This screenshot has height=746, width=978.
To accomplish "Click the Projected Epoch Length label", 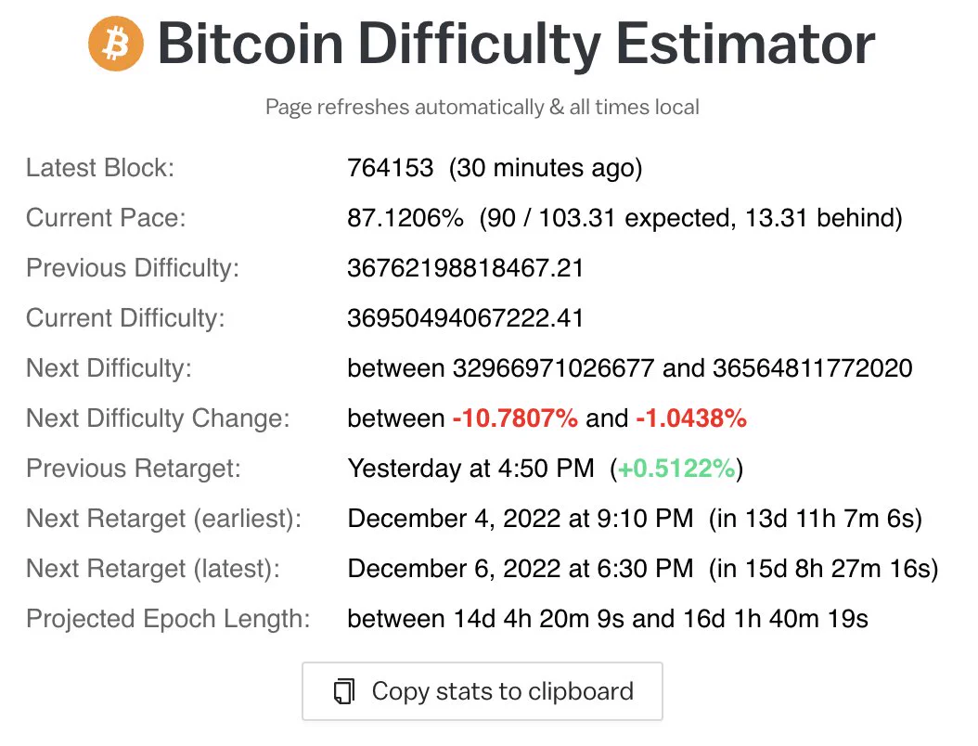I will 168,619.
